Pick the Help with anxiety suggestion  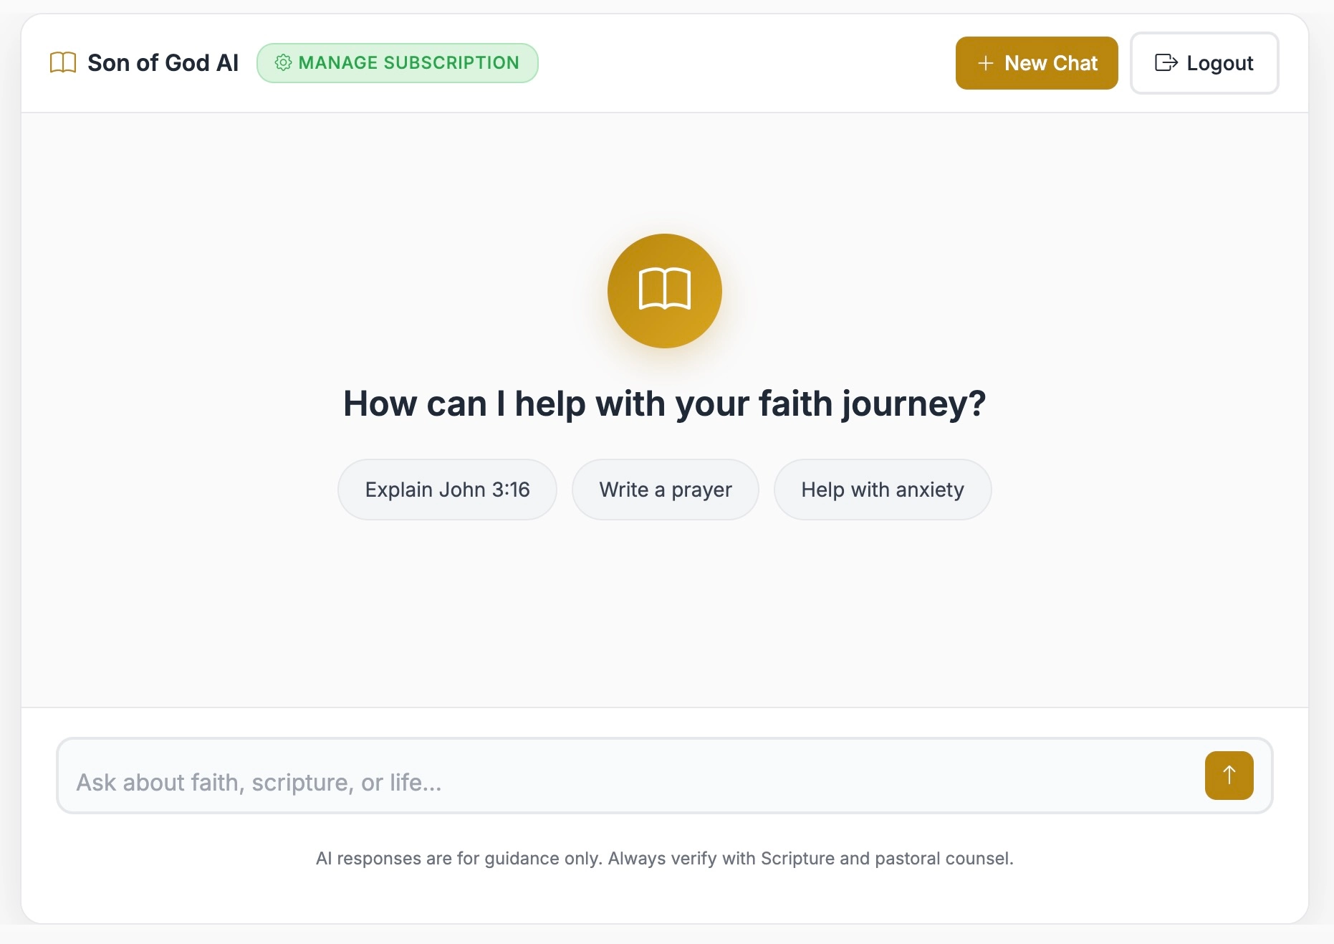click(882, 489)
